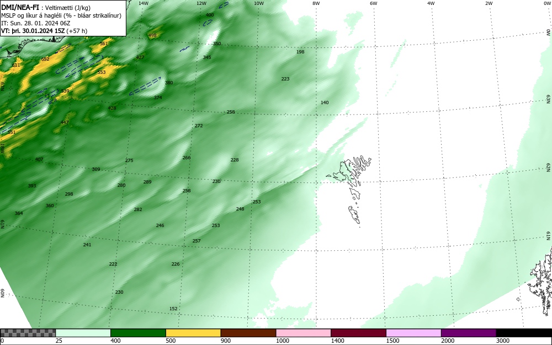Click the 272 value on the map
This screenshot has height=345, width=552.
[x=199, y=126]
